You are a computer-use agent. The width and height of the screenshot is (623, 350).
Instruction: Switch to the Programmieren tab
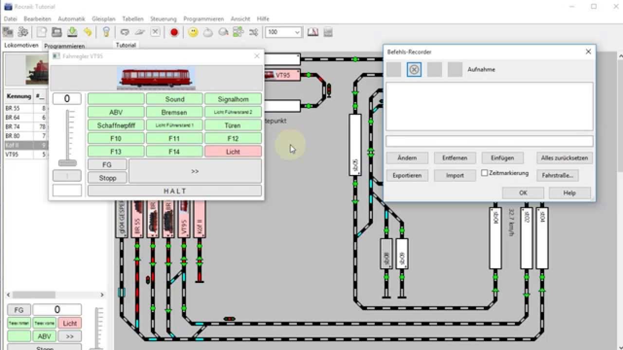point(64,46)
